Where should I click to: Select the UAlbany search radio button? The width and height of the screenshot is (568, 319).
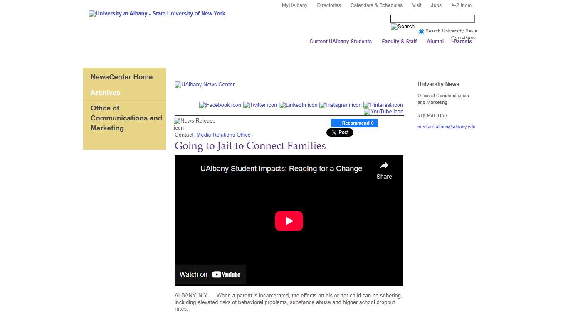[453, 39]
